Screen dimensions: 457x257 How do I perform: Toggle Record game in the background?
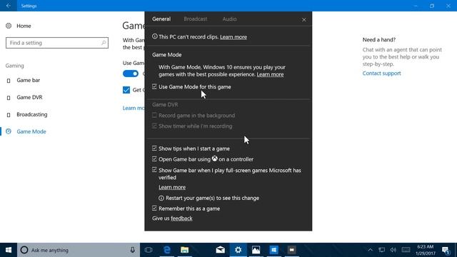(x=154, y=116)
